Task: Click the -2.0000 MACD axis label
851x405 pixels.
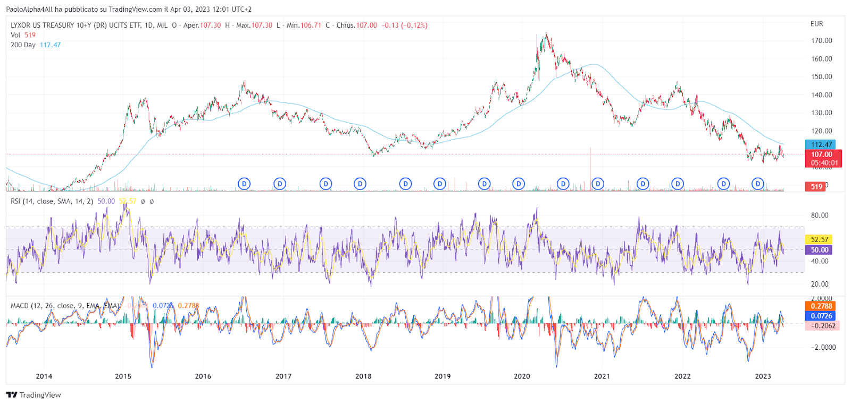Action: [823, 348]
